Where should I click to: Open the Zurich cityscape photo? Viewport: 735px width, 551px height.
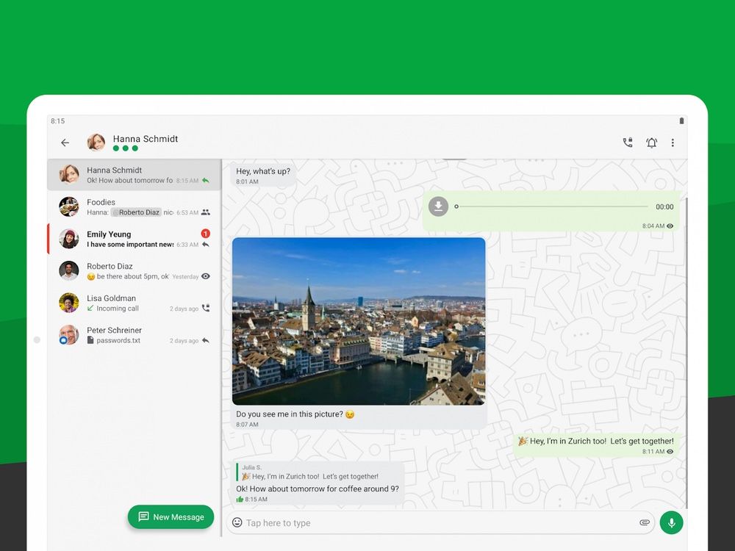(358, 321)
